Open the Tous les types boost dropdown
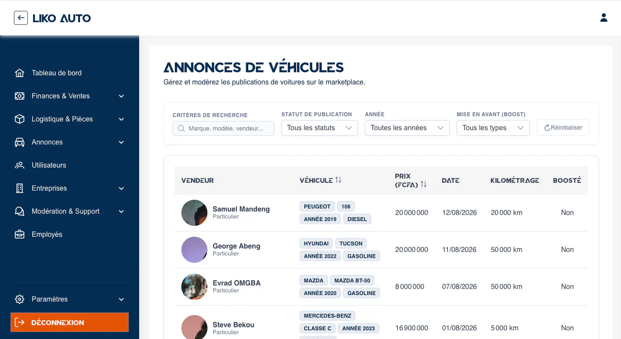 (493, 128)
